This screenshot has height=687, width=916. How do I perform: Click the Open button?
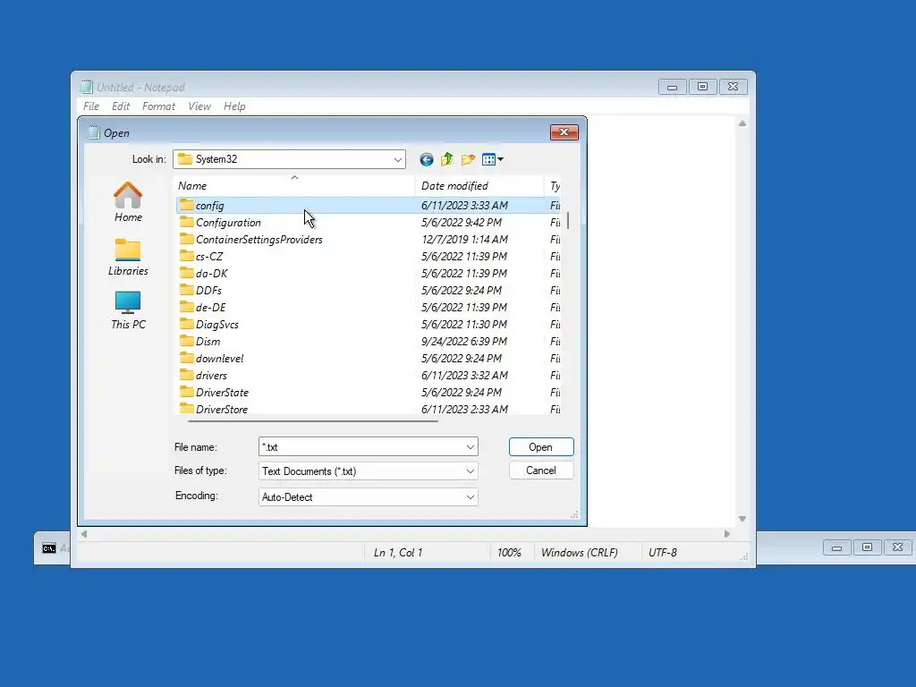pyautogui.click(x=541, y=447)
